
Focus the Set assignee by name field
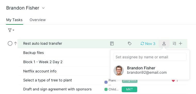point(150,57)
